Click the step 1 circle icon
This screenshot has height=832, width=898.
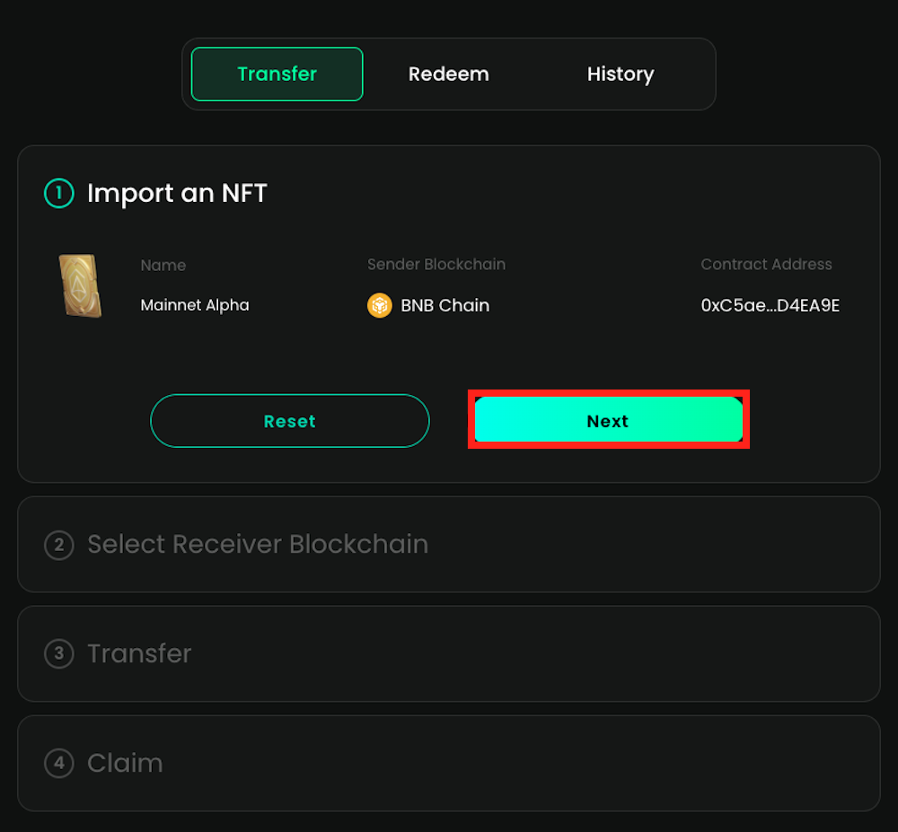point(59,193)
